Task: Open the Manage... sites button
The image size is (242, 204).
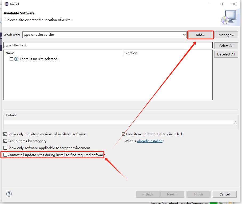Action: [x=226, y=35]
